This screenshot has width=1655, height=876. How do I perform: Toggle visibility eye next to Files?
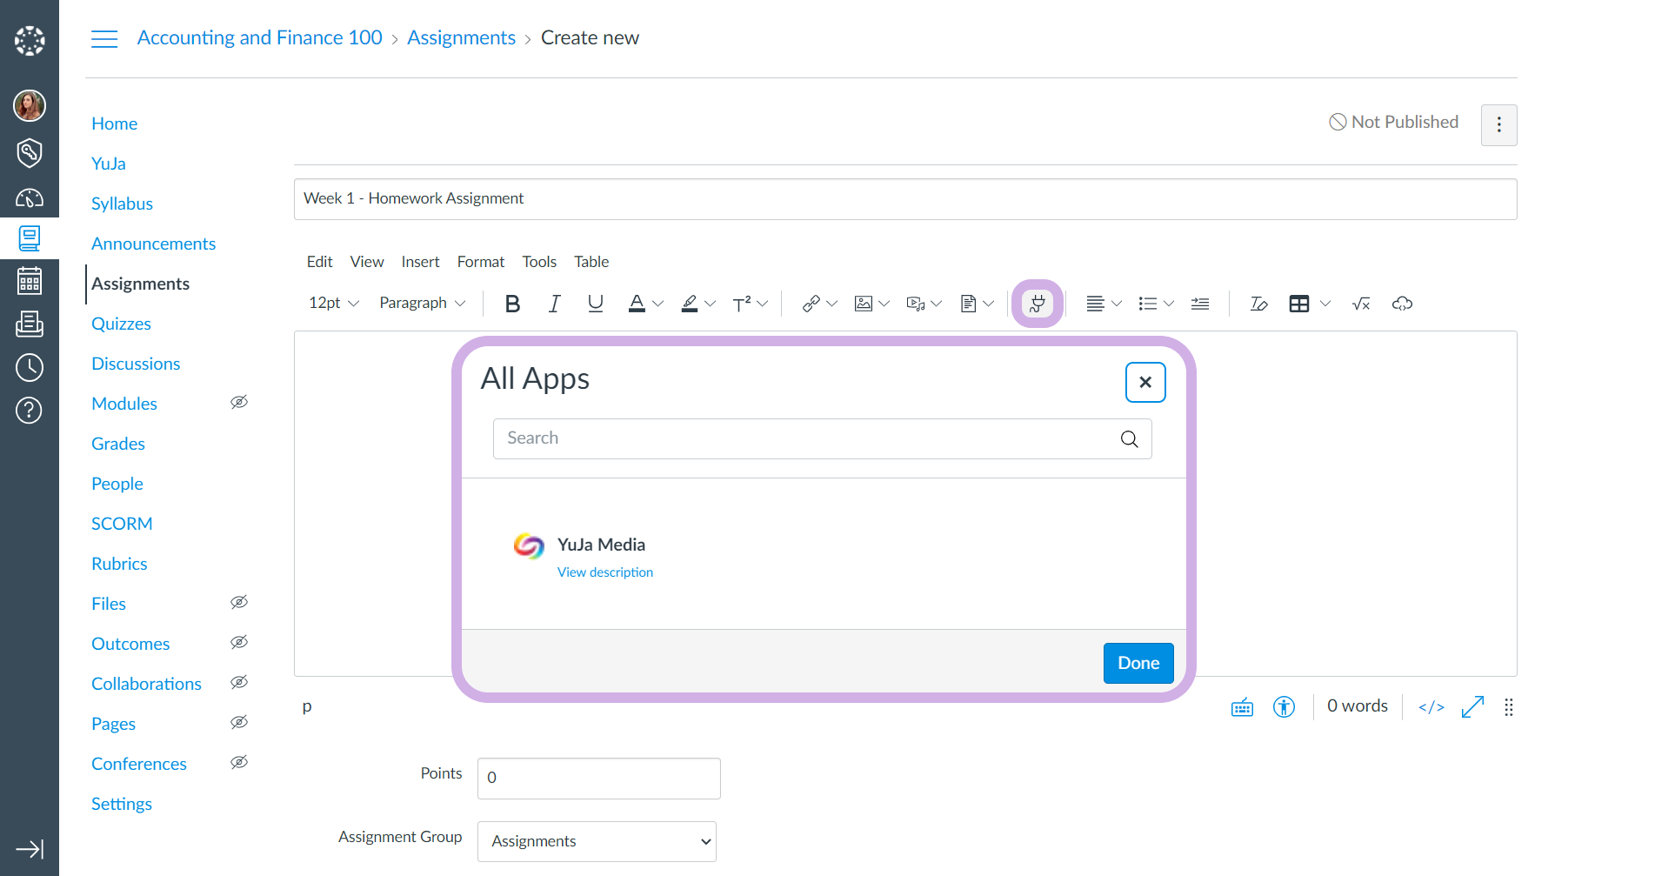[239, 602]
